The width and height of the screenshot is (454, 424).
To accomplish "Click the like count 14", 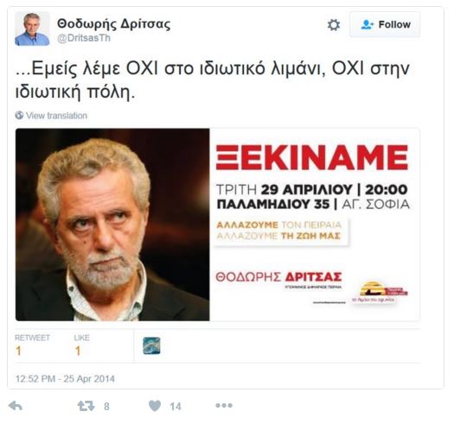I will pos(176,407).
